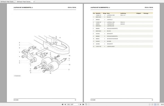Switch to the first Still Reach Mast tab

pos(7,2)
